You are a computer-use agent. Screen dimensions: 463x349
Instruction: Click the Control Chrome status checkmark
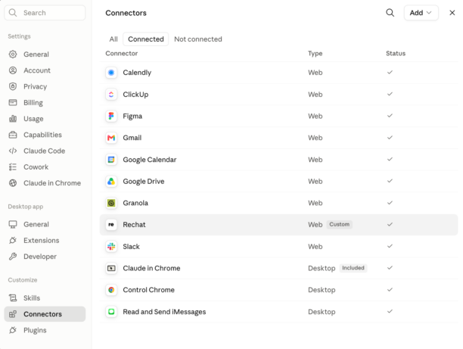click(390, 290)
